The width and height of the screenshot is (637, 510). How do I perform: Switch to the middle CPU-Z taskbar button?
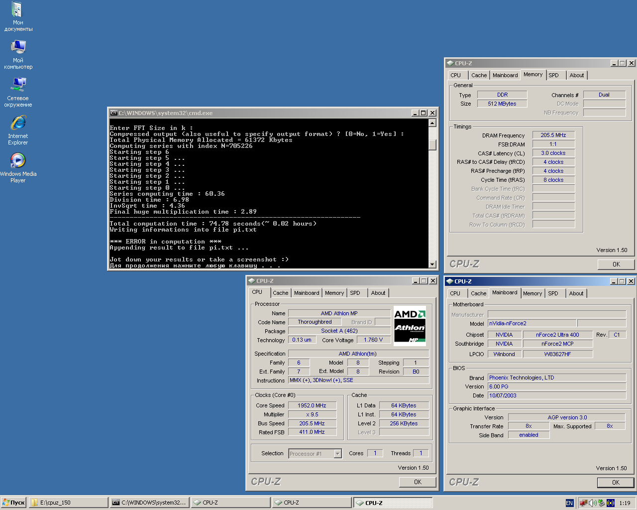click(312, 503)
